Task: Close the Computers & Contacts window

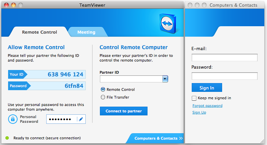Action: [190, 5]
